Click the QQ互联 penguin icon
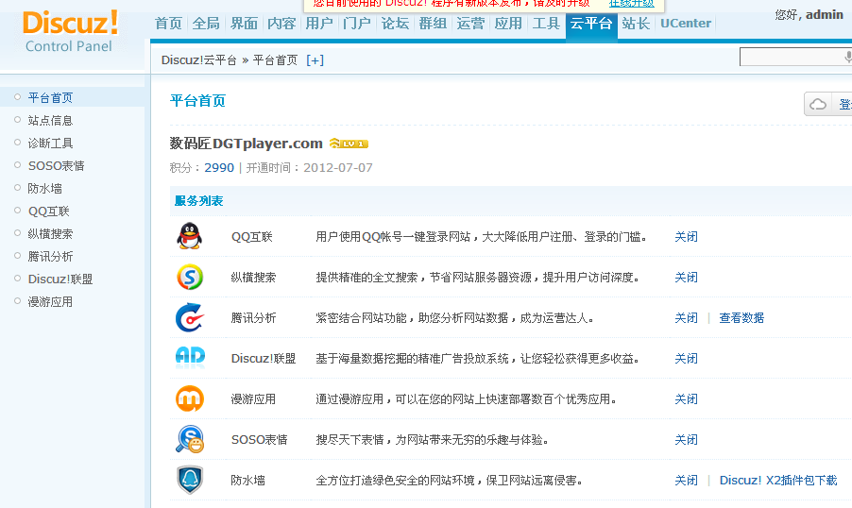 tap(190, 236)
